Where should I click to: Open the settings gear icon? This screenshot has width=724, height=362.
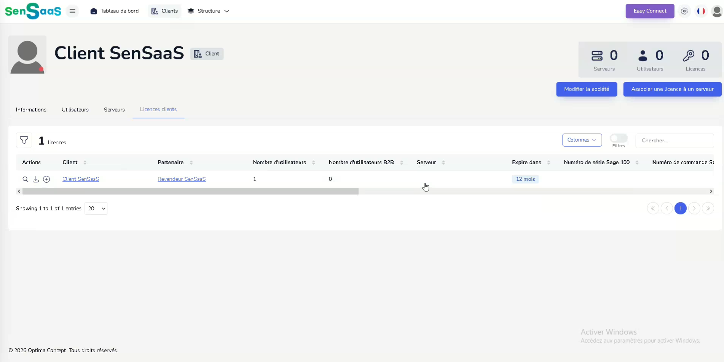point(684,11)
